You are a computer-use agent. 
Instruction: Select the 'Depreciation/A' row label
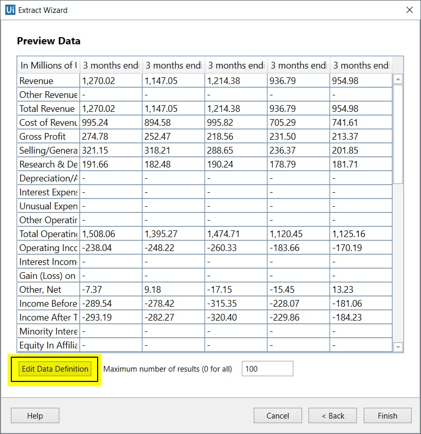[x=49, y=178]
